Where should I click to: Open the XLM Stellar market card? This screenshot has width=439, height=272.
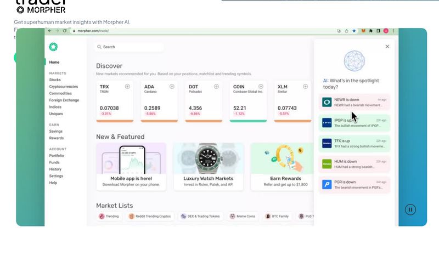point(292,101)
